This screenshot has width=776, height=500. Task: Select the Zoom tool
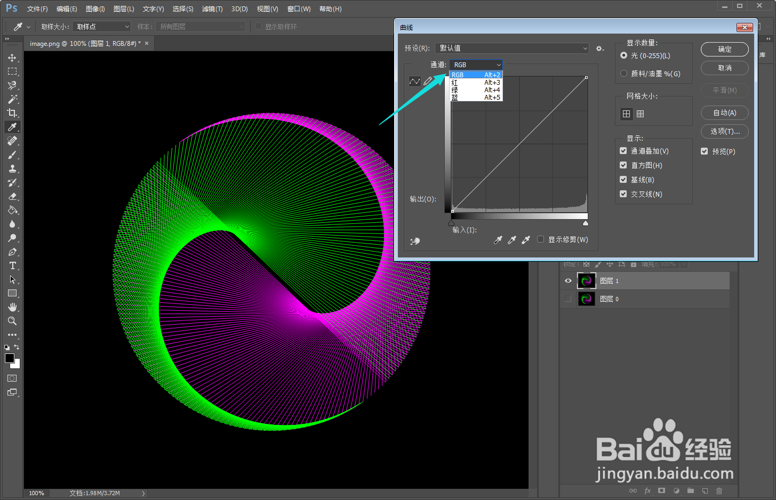(x=12, y=321)
